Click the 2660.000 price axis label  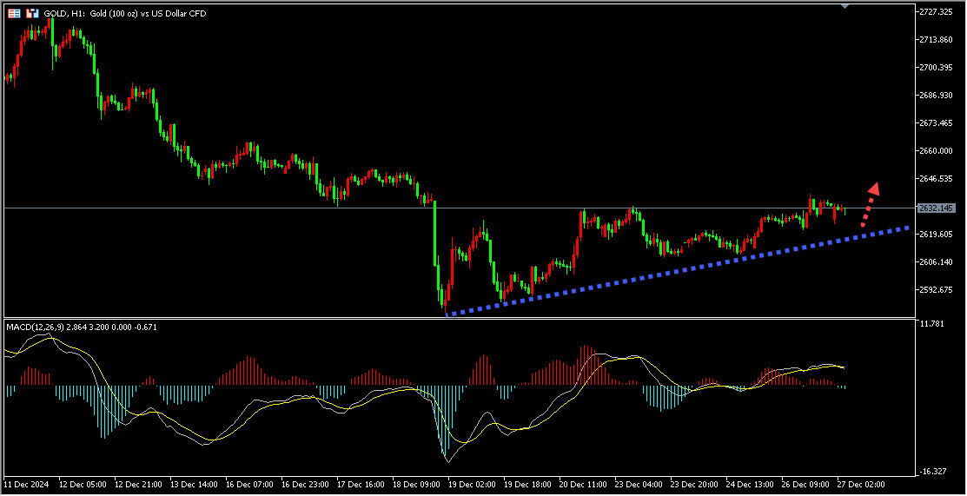pyautogui.click(x=937, y=151)
